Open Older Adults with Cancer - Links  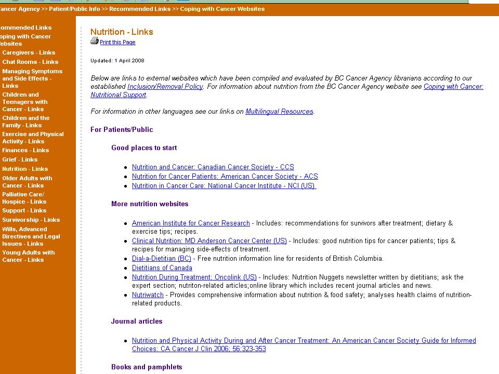(27, 182)
